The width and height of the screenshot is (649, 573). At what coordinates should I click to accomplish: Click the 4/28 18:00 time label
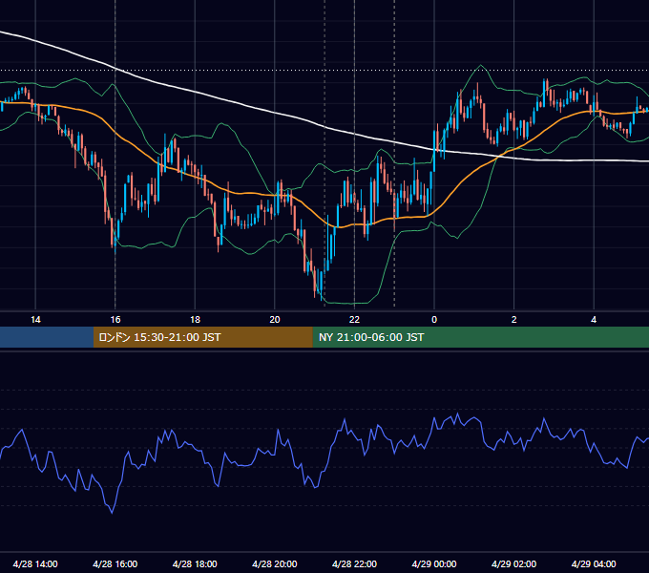195,563
